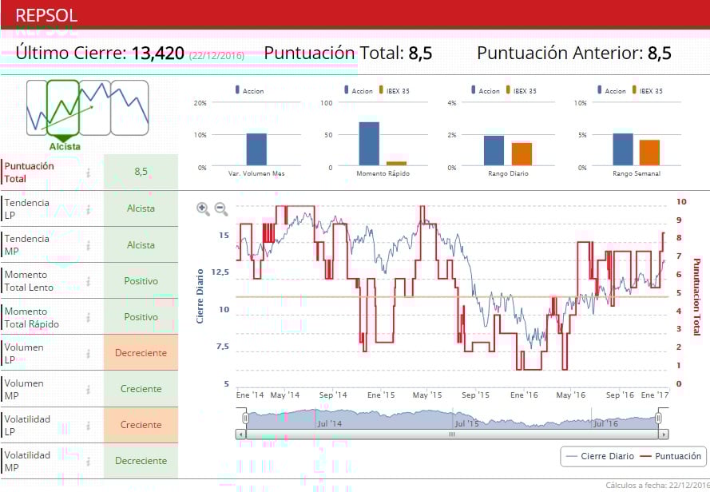Open info icon for Tendencia LP row
This screenshot has width=710, height=492.
(x=89, y=208)
